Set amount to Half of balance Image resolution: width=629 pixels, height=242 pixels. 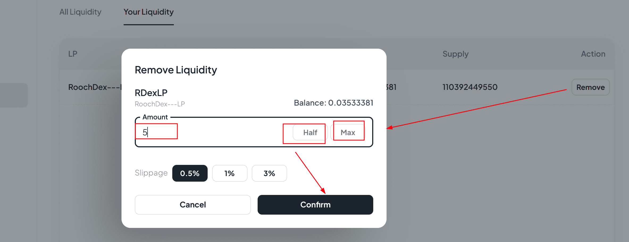pos(310,132)
